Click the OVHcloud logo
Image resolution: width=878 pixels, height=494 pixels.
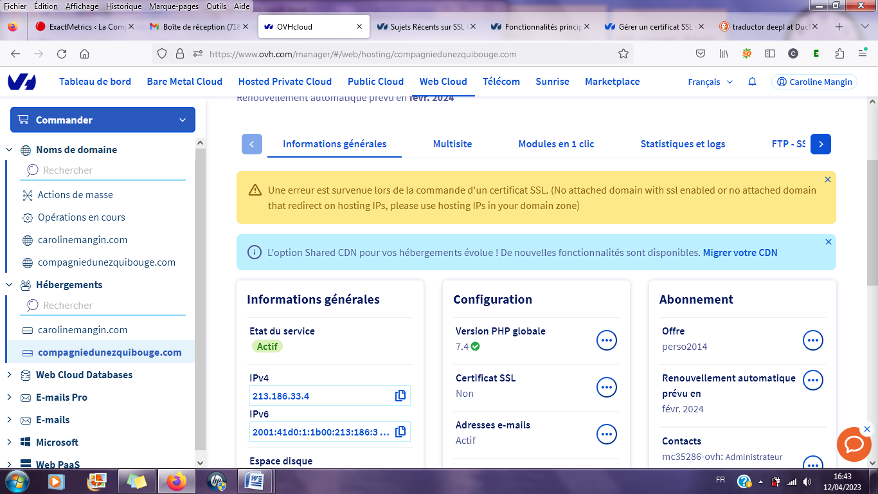pyautogui.click(x=22, y=82)
